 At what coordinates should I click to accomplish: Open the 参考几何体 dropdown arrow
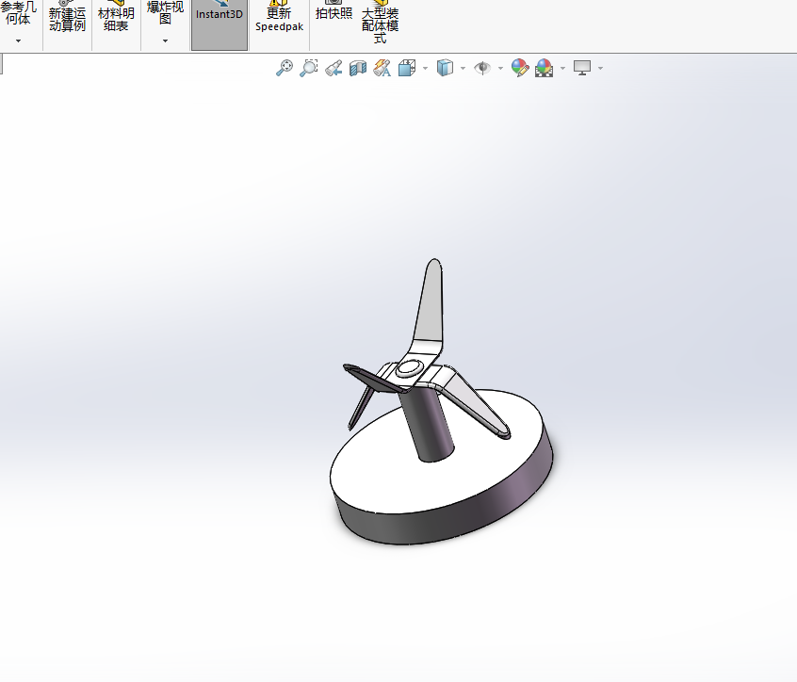[18, 41]
